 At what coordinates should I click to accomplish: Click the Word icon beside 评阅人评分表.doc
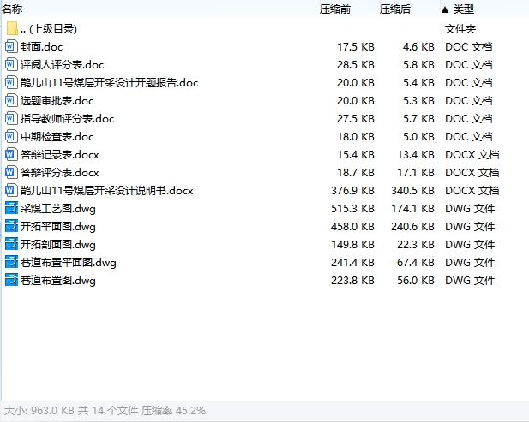[11, 65]
